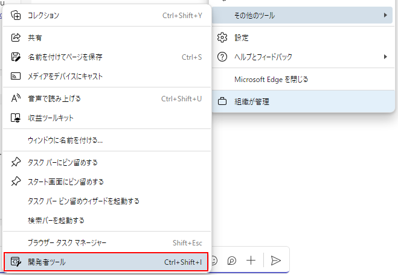Click the Ctrl+Shift+I shortcut text
This screenshot has width=398, height=275.
point(183,262)
